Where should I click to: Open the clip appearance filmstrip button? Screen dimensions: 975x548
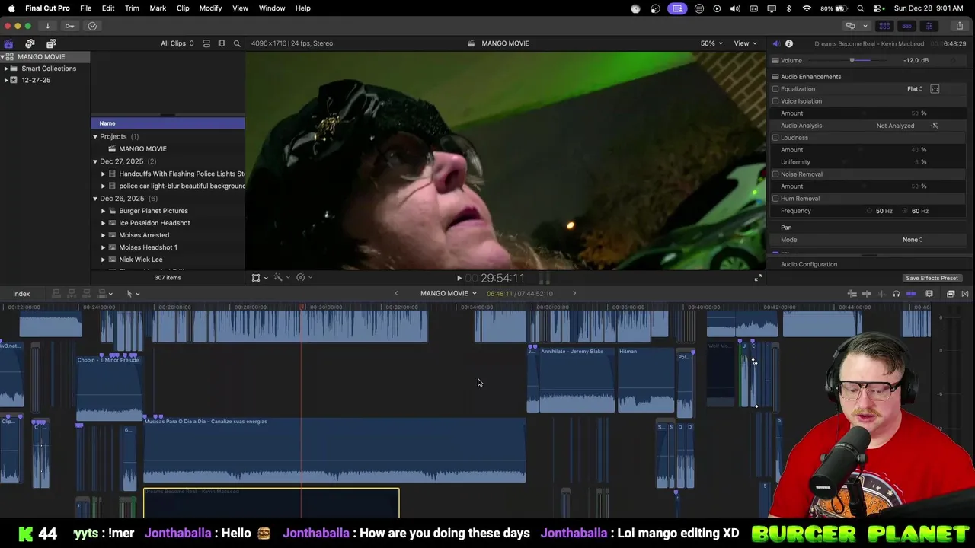click(929, 294)
